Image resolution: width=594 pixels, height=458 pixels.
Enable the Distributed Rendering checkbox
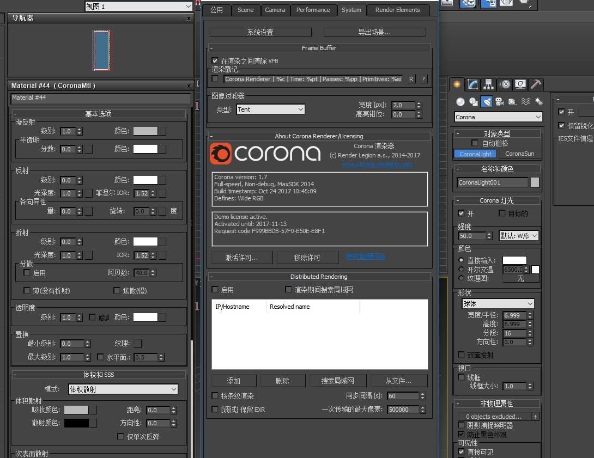pos(215,290)
